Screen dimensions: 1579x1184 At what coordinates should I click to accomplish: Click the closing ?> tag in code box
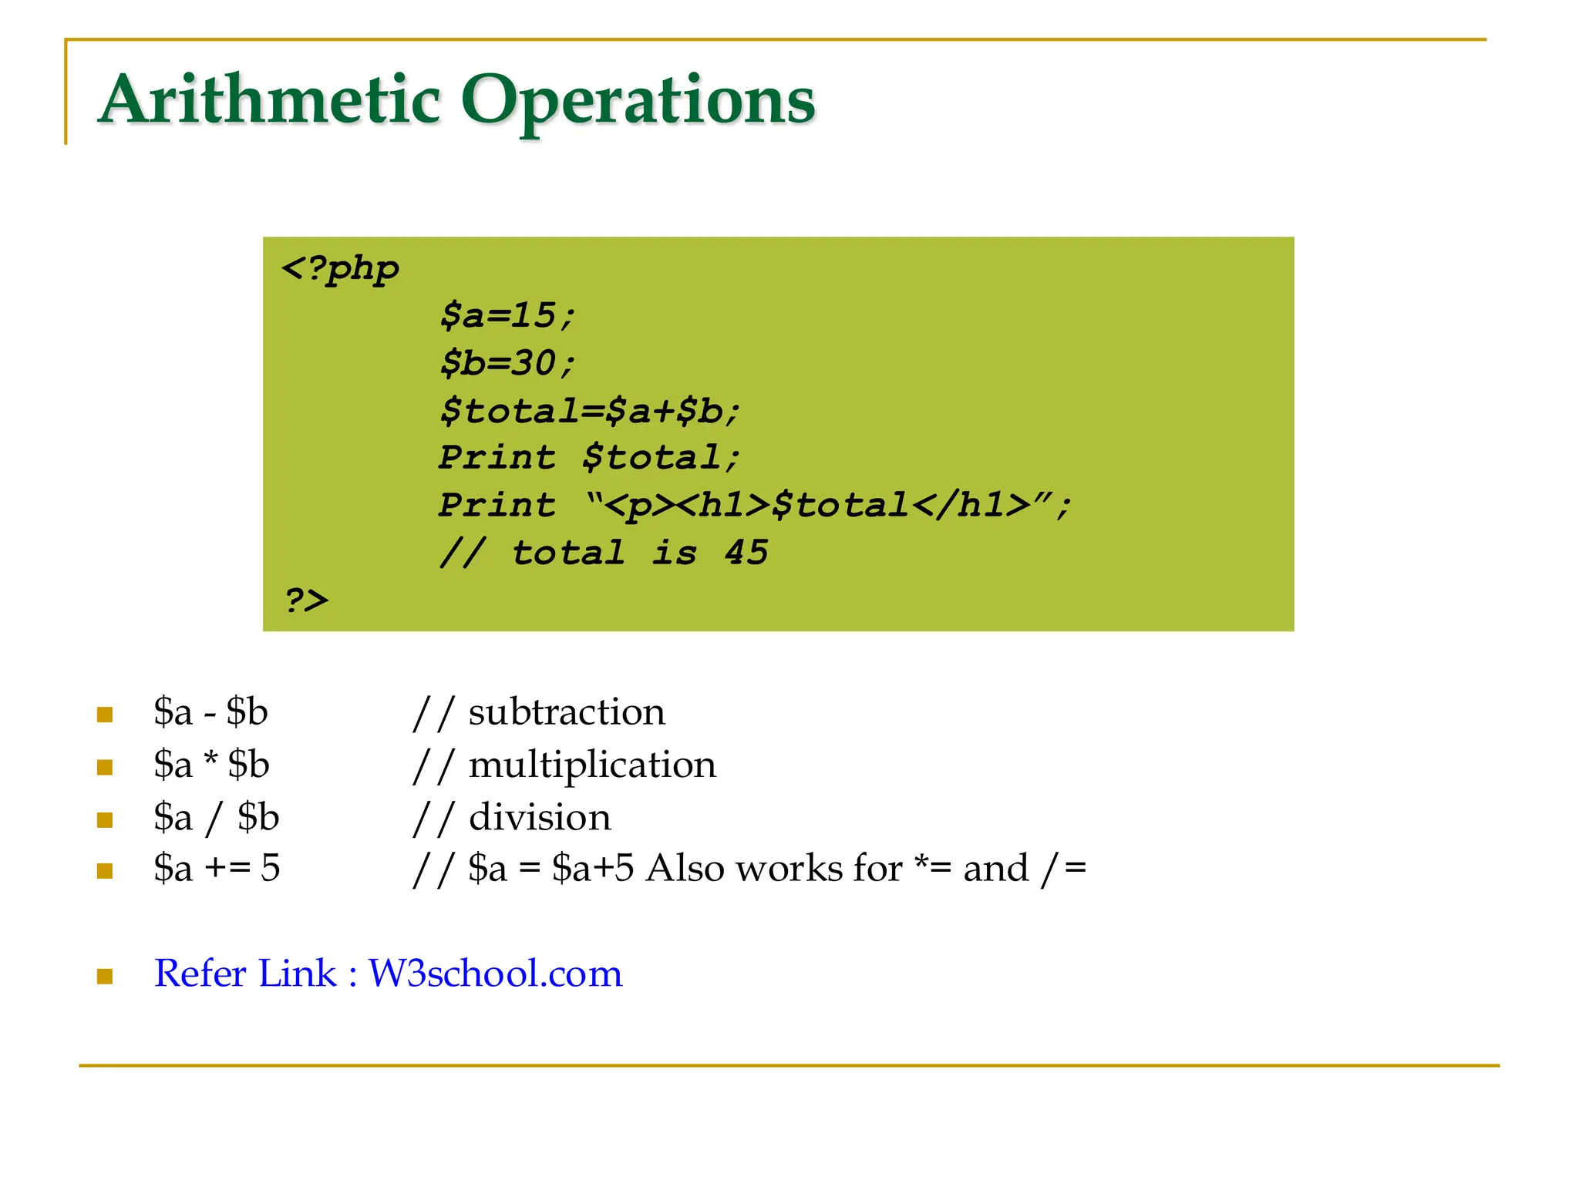pyautogui.click(x=306, y=600)
